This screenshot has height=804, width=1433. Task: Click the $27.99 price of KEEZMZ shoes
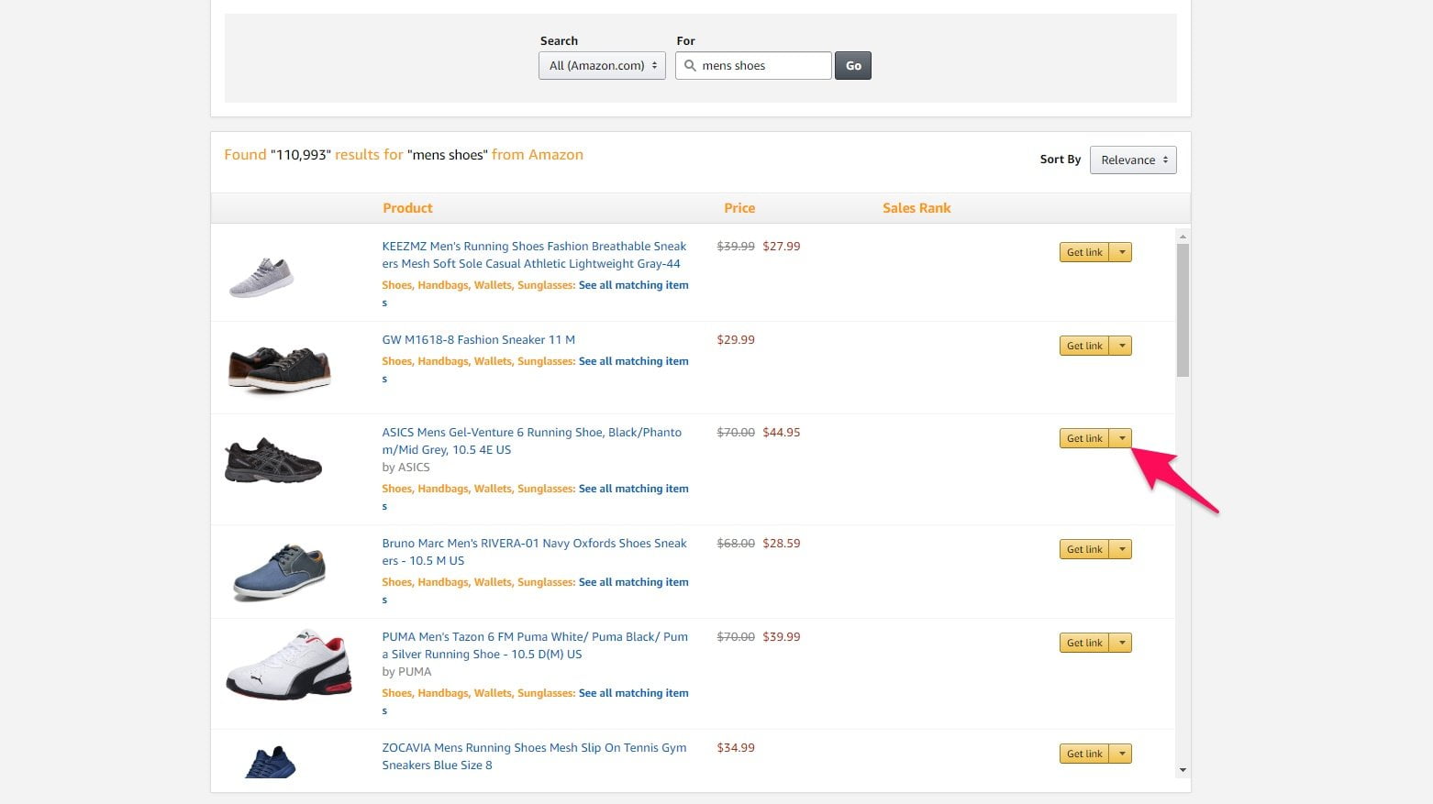pos(782,246)
